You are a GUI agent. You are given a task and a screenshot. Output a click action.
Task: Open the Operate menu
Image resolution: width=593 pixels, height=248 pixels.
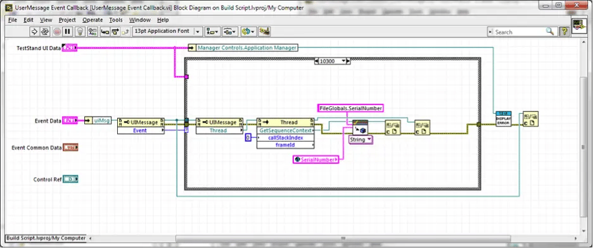coord(92,20)
